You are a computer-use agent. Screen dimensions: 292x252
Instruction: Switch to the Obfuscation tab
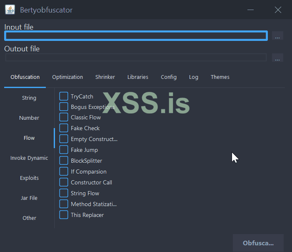pos(25,77)
